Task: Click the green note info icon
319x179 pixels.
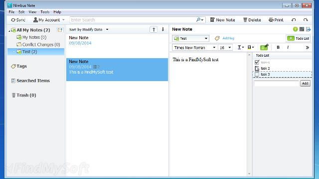Action: tap(296, 29)
